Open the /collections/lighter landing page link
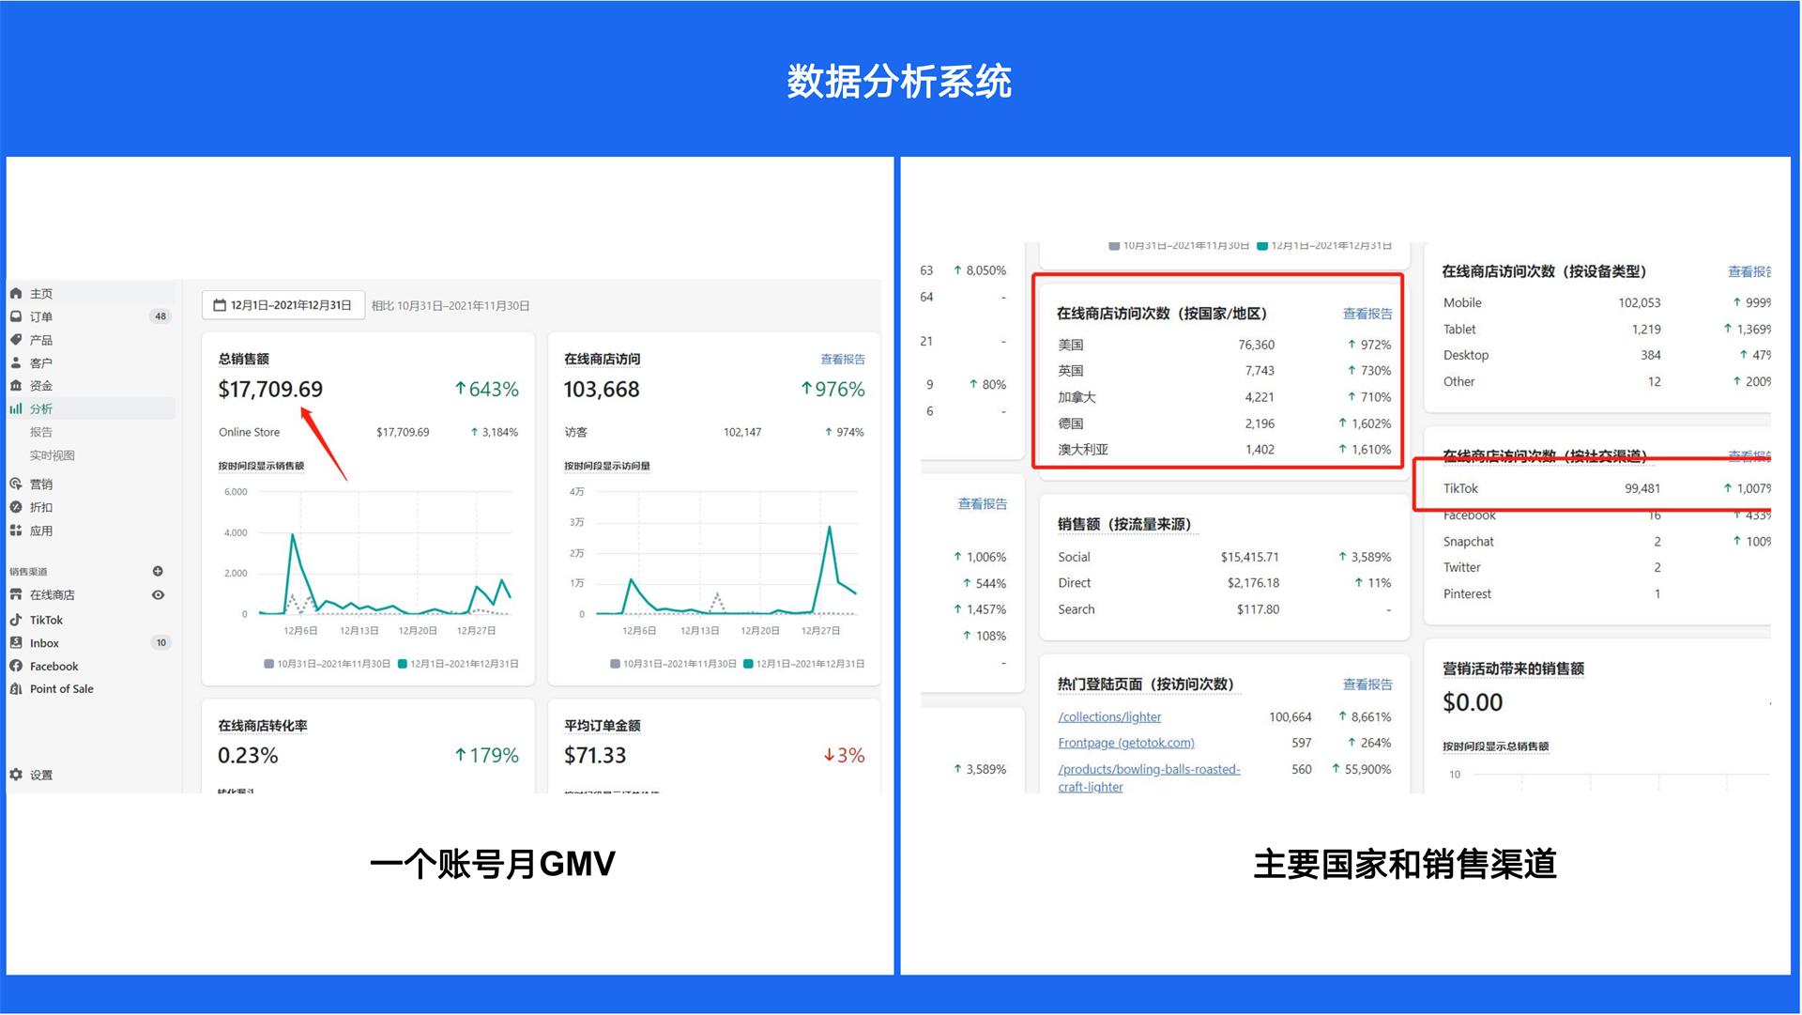 tap(1109, 716)
